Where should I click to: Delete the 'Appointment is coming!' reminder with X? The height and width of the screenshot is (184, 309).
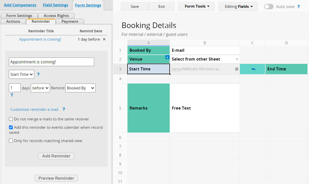click(104, 39)
